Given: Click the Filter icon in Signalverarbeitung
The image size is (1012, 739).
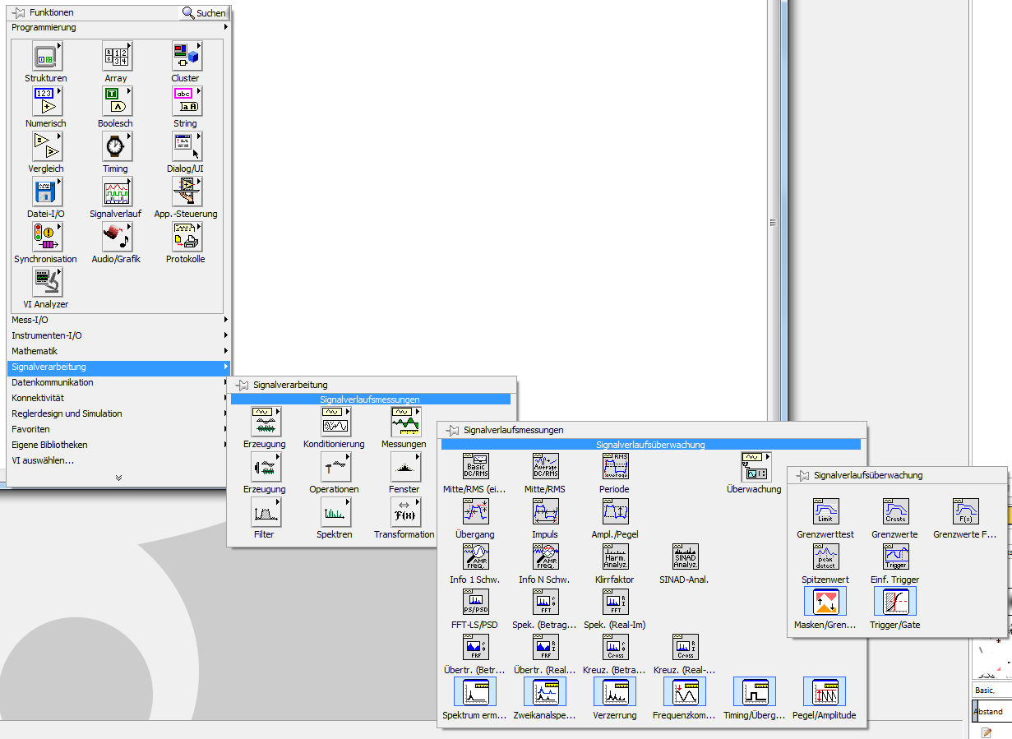Looking at the screenshot, I should pyautogui.click(x=265, y=514).
